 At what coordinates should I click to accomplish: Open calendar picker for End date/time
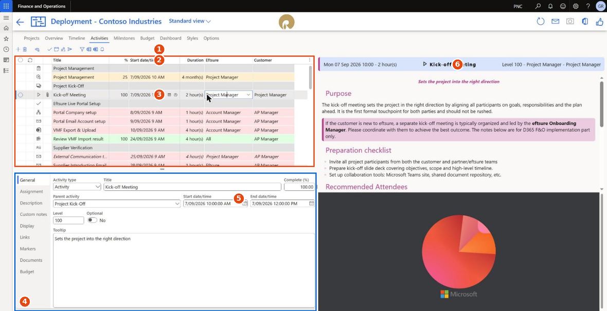312,204
